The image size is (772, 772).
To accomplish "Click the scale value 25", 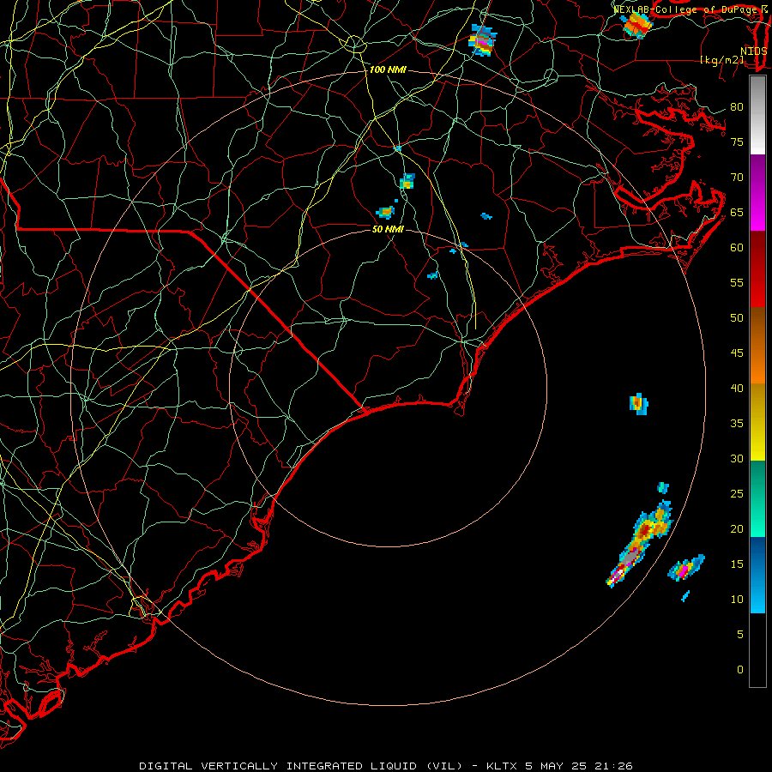I will 737,494.
